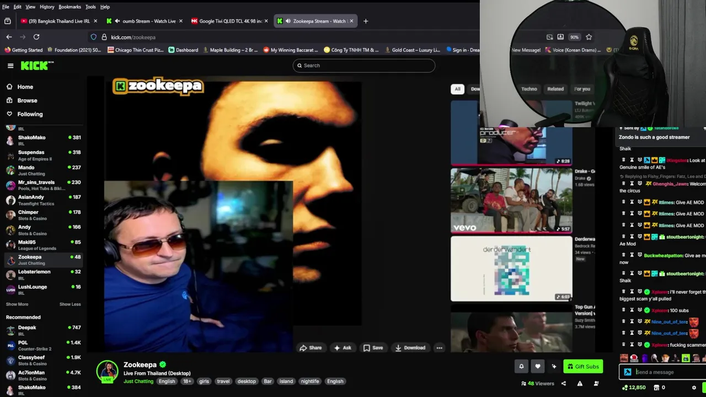The width and height of the screenshot is (706, 397).
Task: Open Ac7ionMan recommended channel
Action: (x=43, y=375)
